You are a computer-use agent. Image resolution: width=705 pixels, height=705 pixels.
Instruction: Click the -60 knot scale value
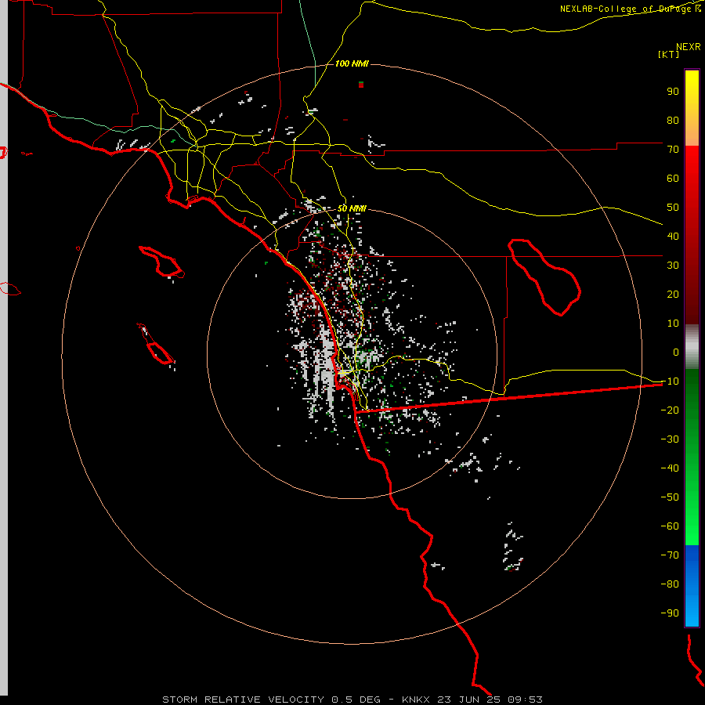(x=670, y=526)
